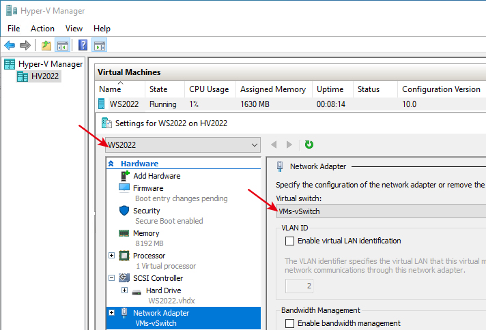The height and width of the screenshot is (330, 486).
Task: Click the Hyper-V Manager title bar icon
Action: click(12, 10)
